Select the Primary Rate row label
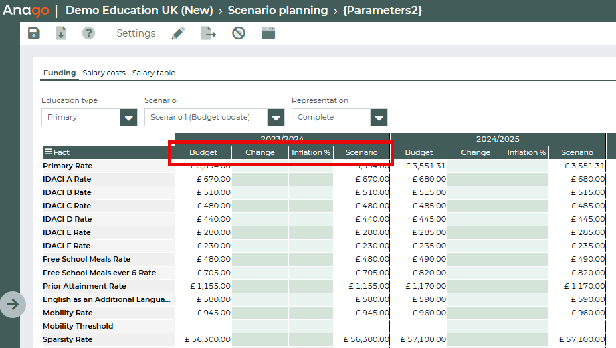Image resolution: width=616 pixels, height=348 pixels. coord(68,166)
